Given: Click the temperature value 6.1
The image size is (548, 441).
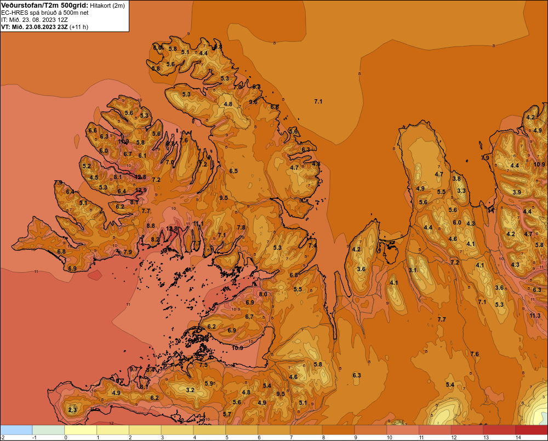Looking at the screenshot, I should tap(142, 156).
